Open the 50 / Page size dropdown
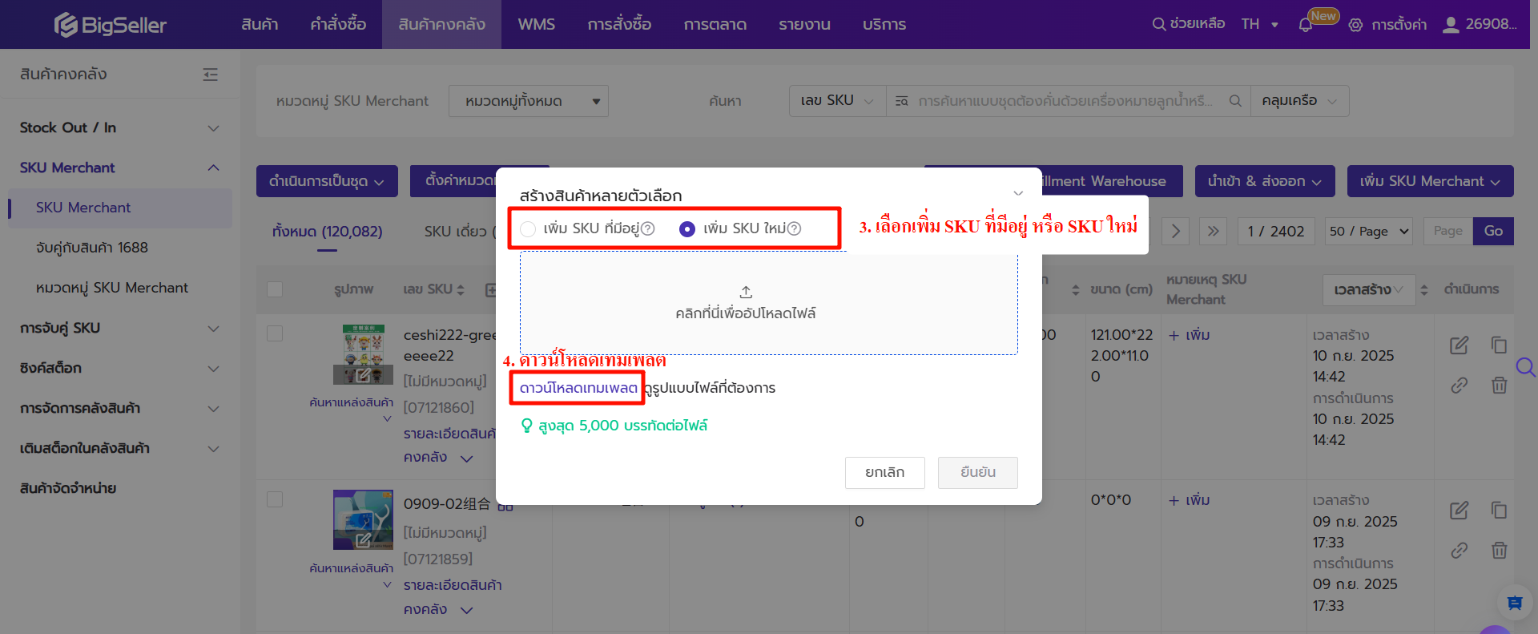 pos(1369,231)
